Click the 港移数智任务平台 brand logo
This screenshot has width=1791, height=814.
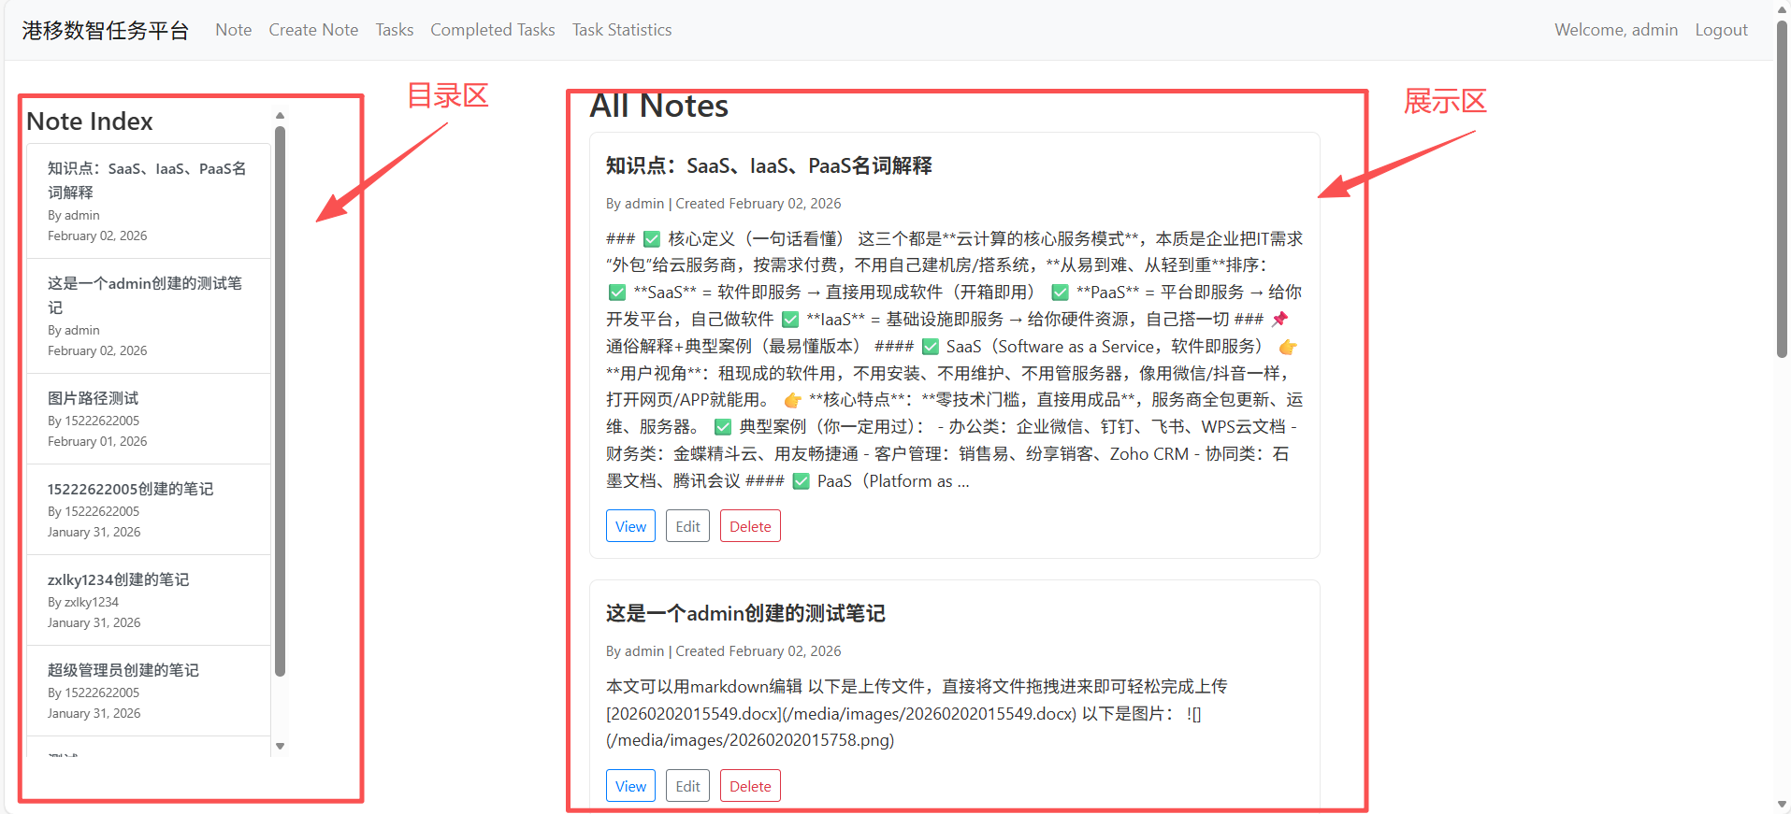(x=106, y=31)
